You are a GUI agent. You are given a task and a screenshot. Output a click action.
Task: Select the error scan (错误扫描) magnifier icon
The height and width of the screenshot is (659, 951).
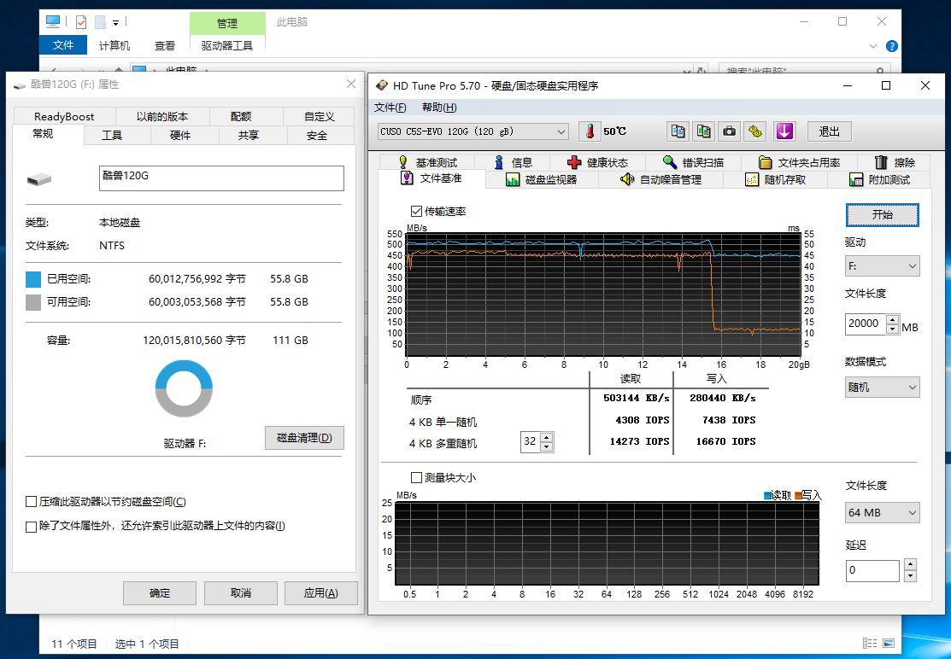click(670, 162)
